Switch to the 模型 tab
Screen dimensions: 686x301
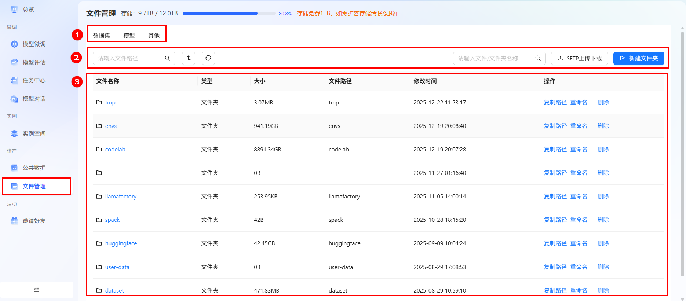(129, 36)
